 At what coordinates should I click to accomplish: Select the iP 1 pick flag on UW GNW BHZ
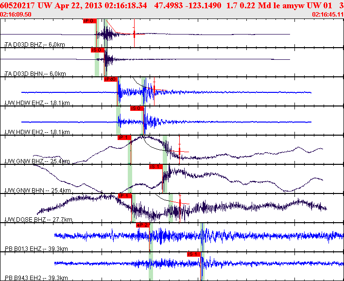(124, 138)
